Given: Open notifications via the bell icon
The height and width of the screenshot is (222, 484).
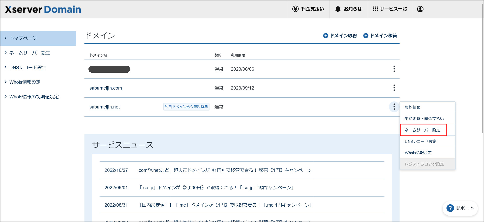Looking at the screenshot, I should (x=338, y=9).
